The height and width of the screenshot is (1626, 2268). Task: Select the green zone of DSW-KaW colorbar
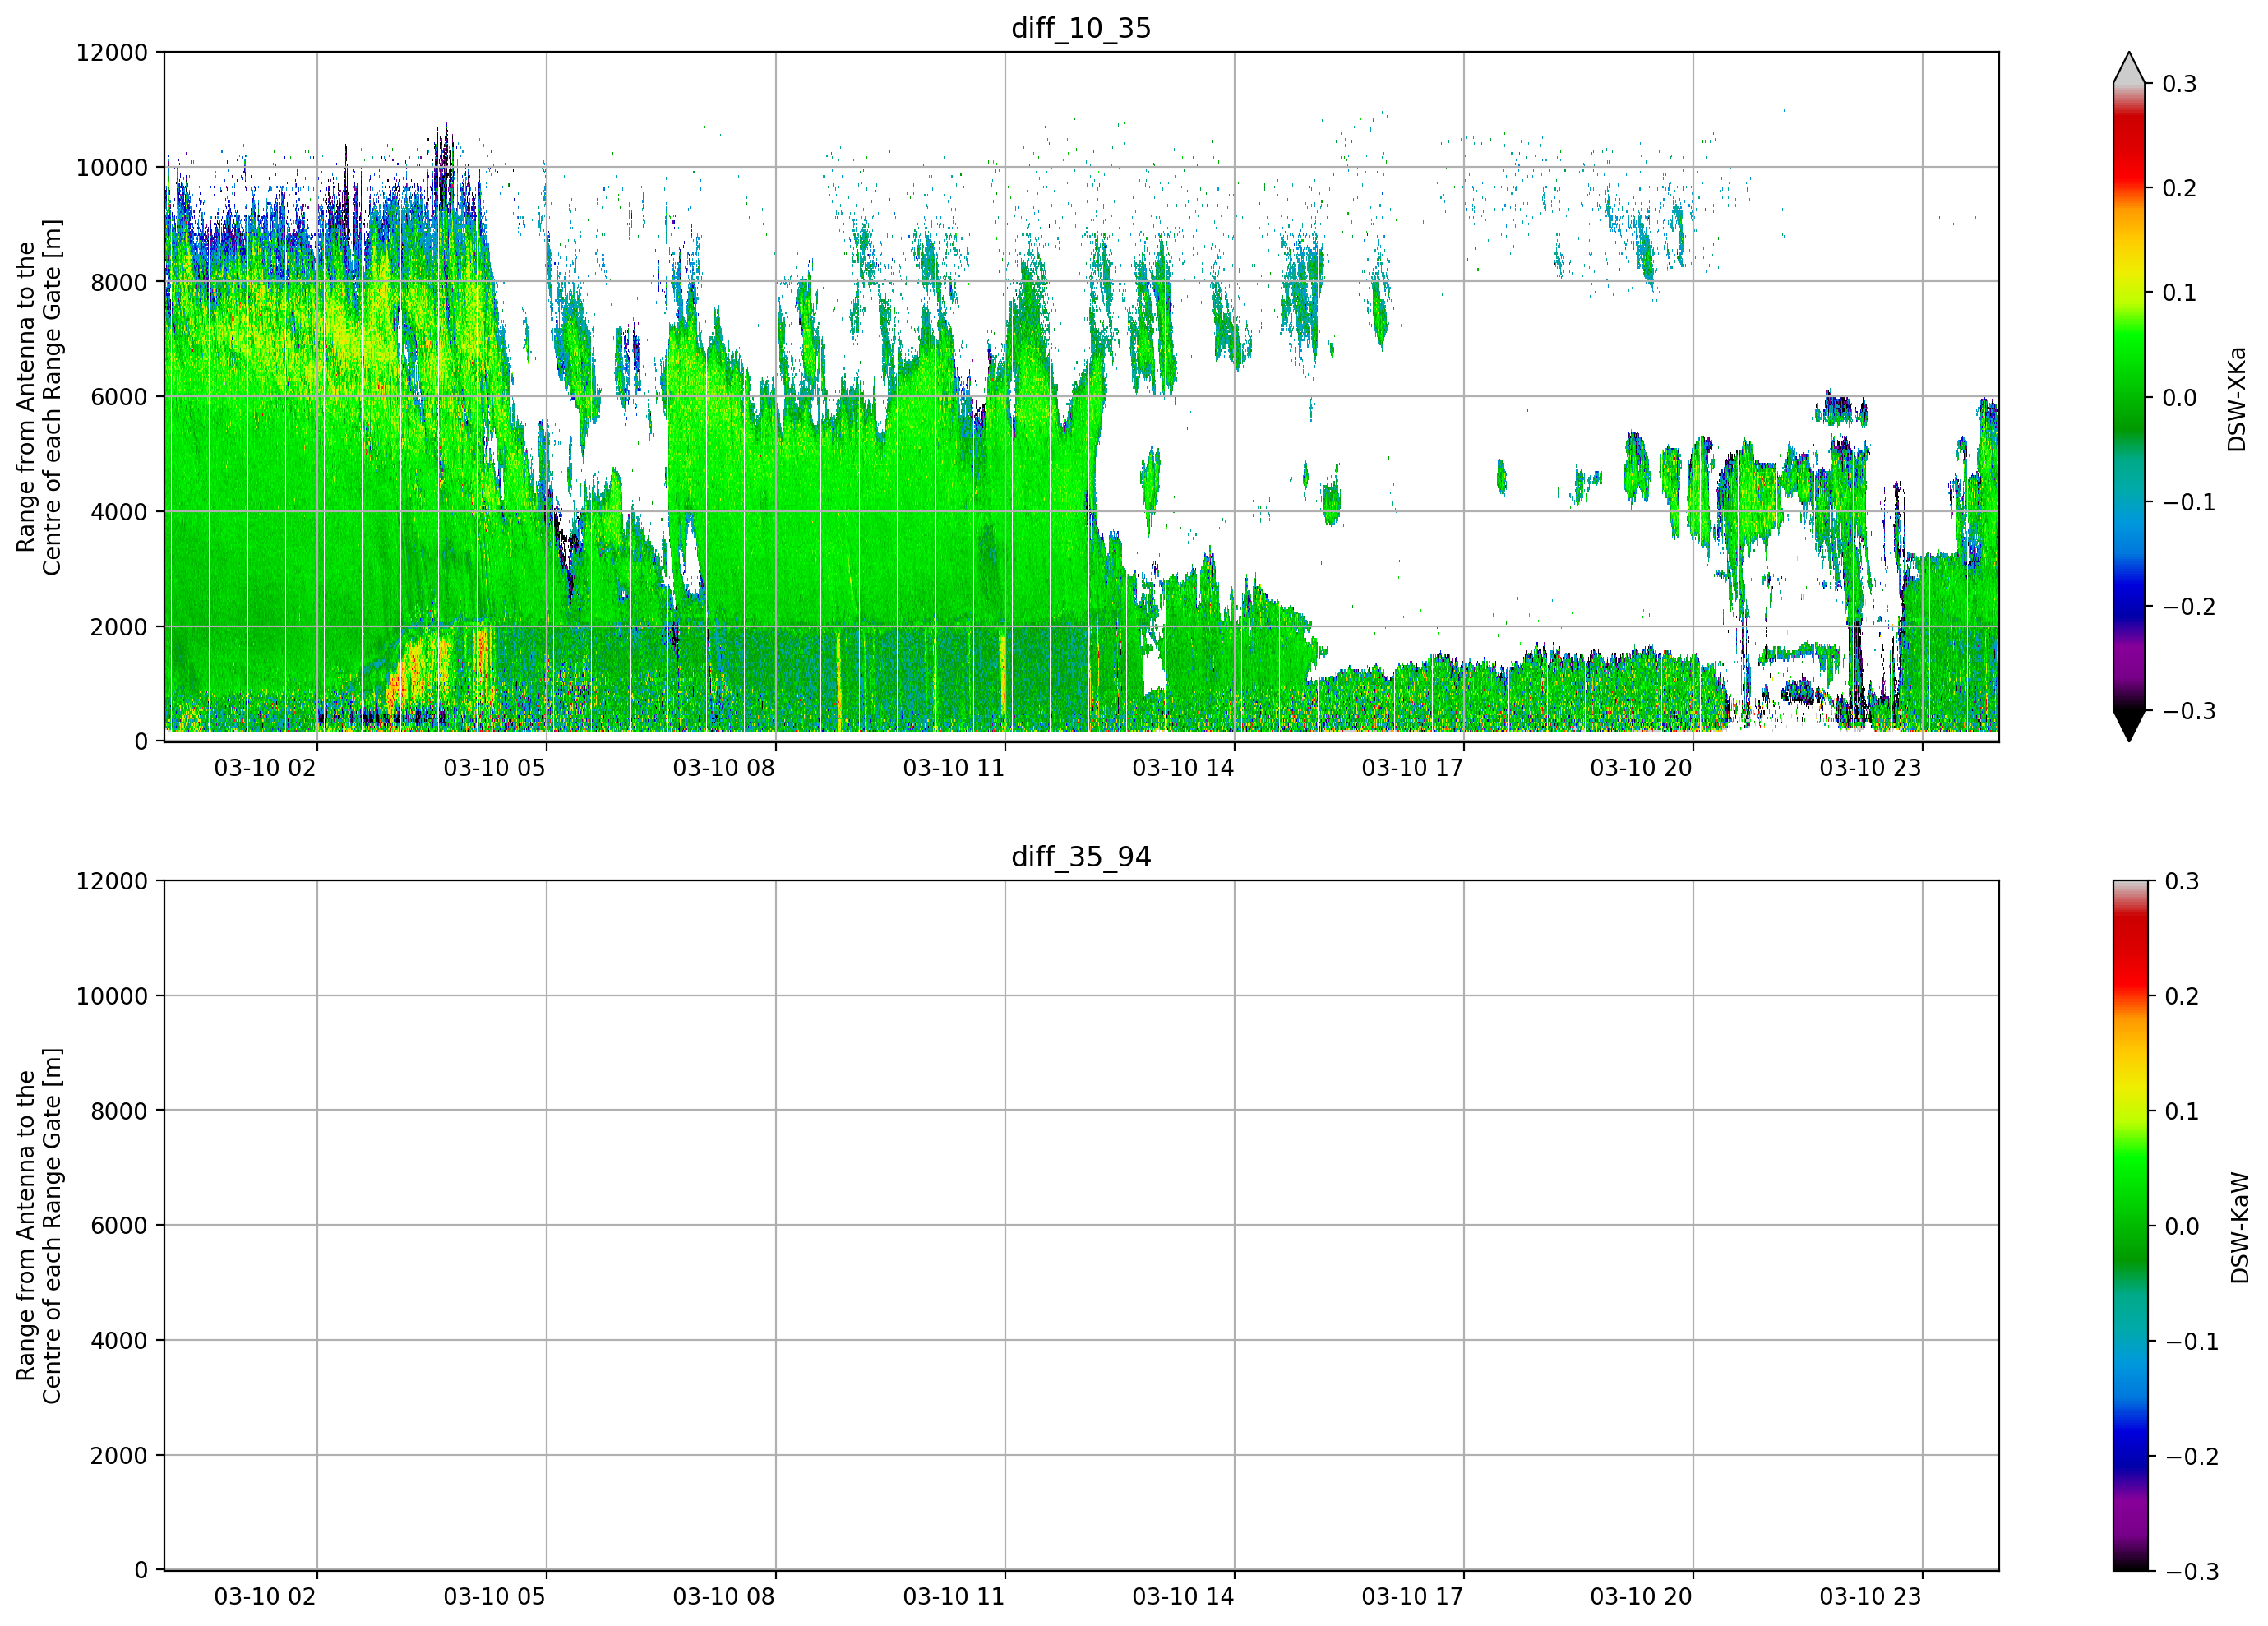[x=2130, y=1200]
